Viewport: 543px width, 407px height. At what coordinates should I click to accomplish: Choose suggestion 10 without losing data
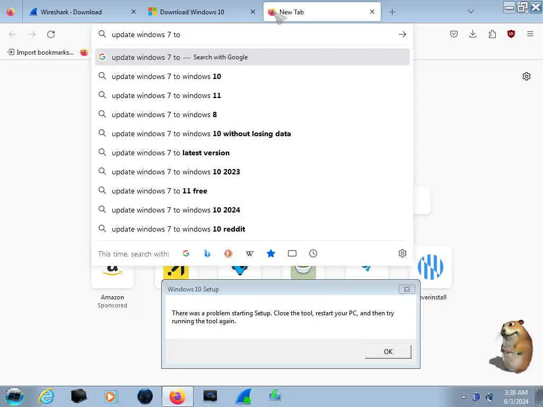click(x=252, y=134)
